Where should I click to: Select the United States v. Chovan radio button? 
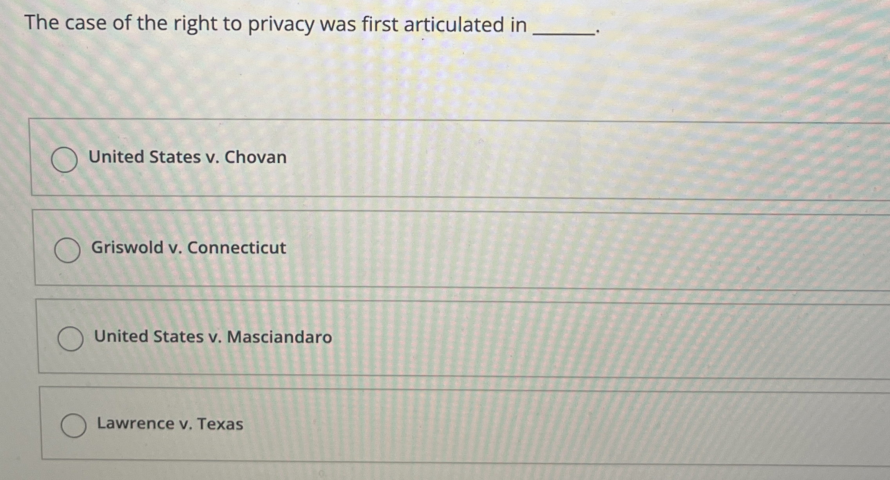point(64,158)
